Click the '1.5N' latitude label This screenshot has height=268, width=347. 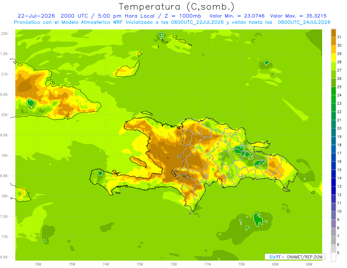tap(4, 54)
